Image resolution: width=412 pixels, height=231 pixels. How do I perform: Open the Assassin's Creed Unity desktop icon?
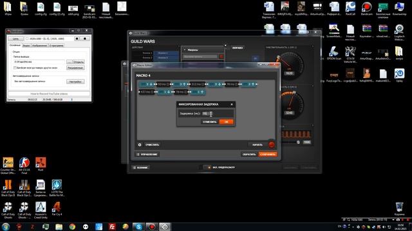click(41, 210)
